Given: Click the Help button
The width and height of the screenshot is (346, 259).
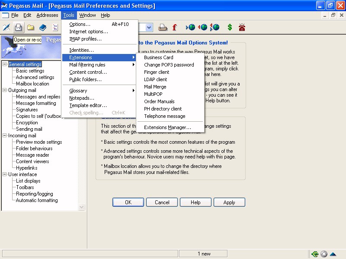Looking at the screenshot, I should pos(195,202).
